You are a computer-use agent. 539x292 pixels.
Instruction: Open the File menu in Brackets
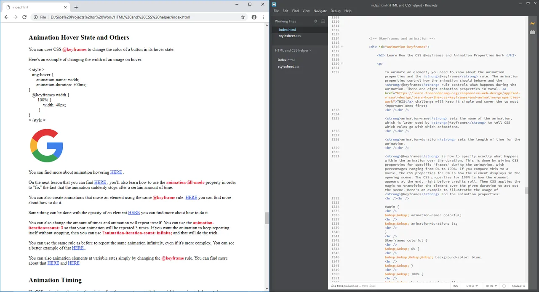[276, 11]
